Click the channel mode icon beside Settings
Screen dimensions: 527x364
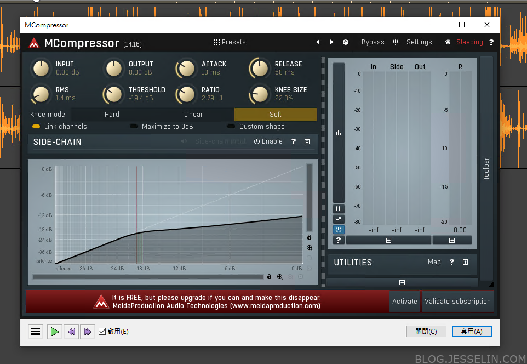(x=396, y=42)
